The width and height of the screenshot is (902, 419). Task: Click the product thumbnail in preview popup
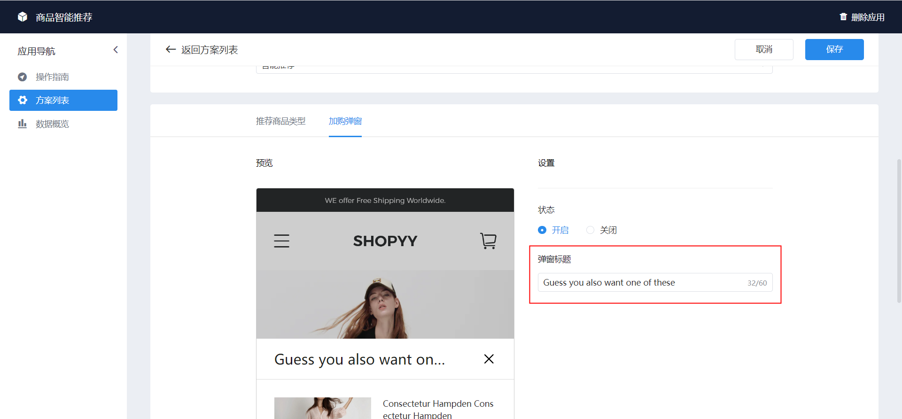pyautogui.click(x=323, y=408)
